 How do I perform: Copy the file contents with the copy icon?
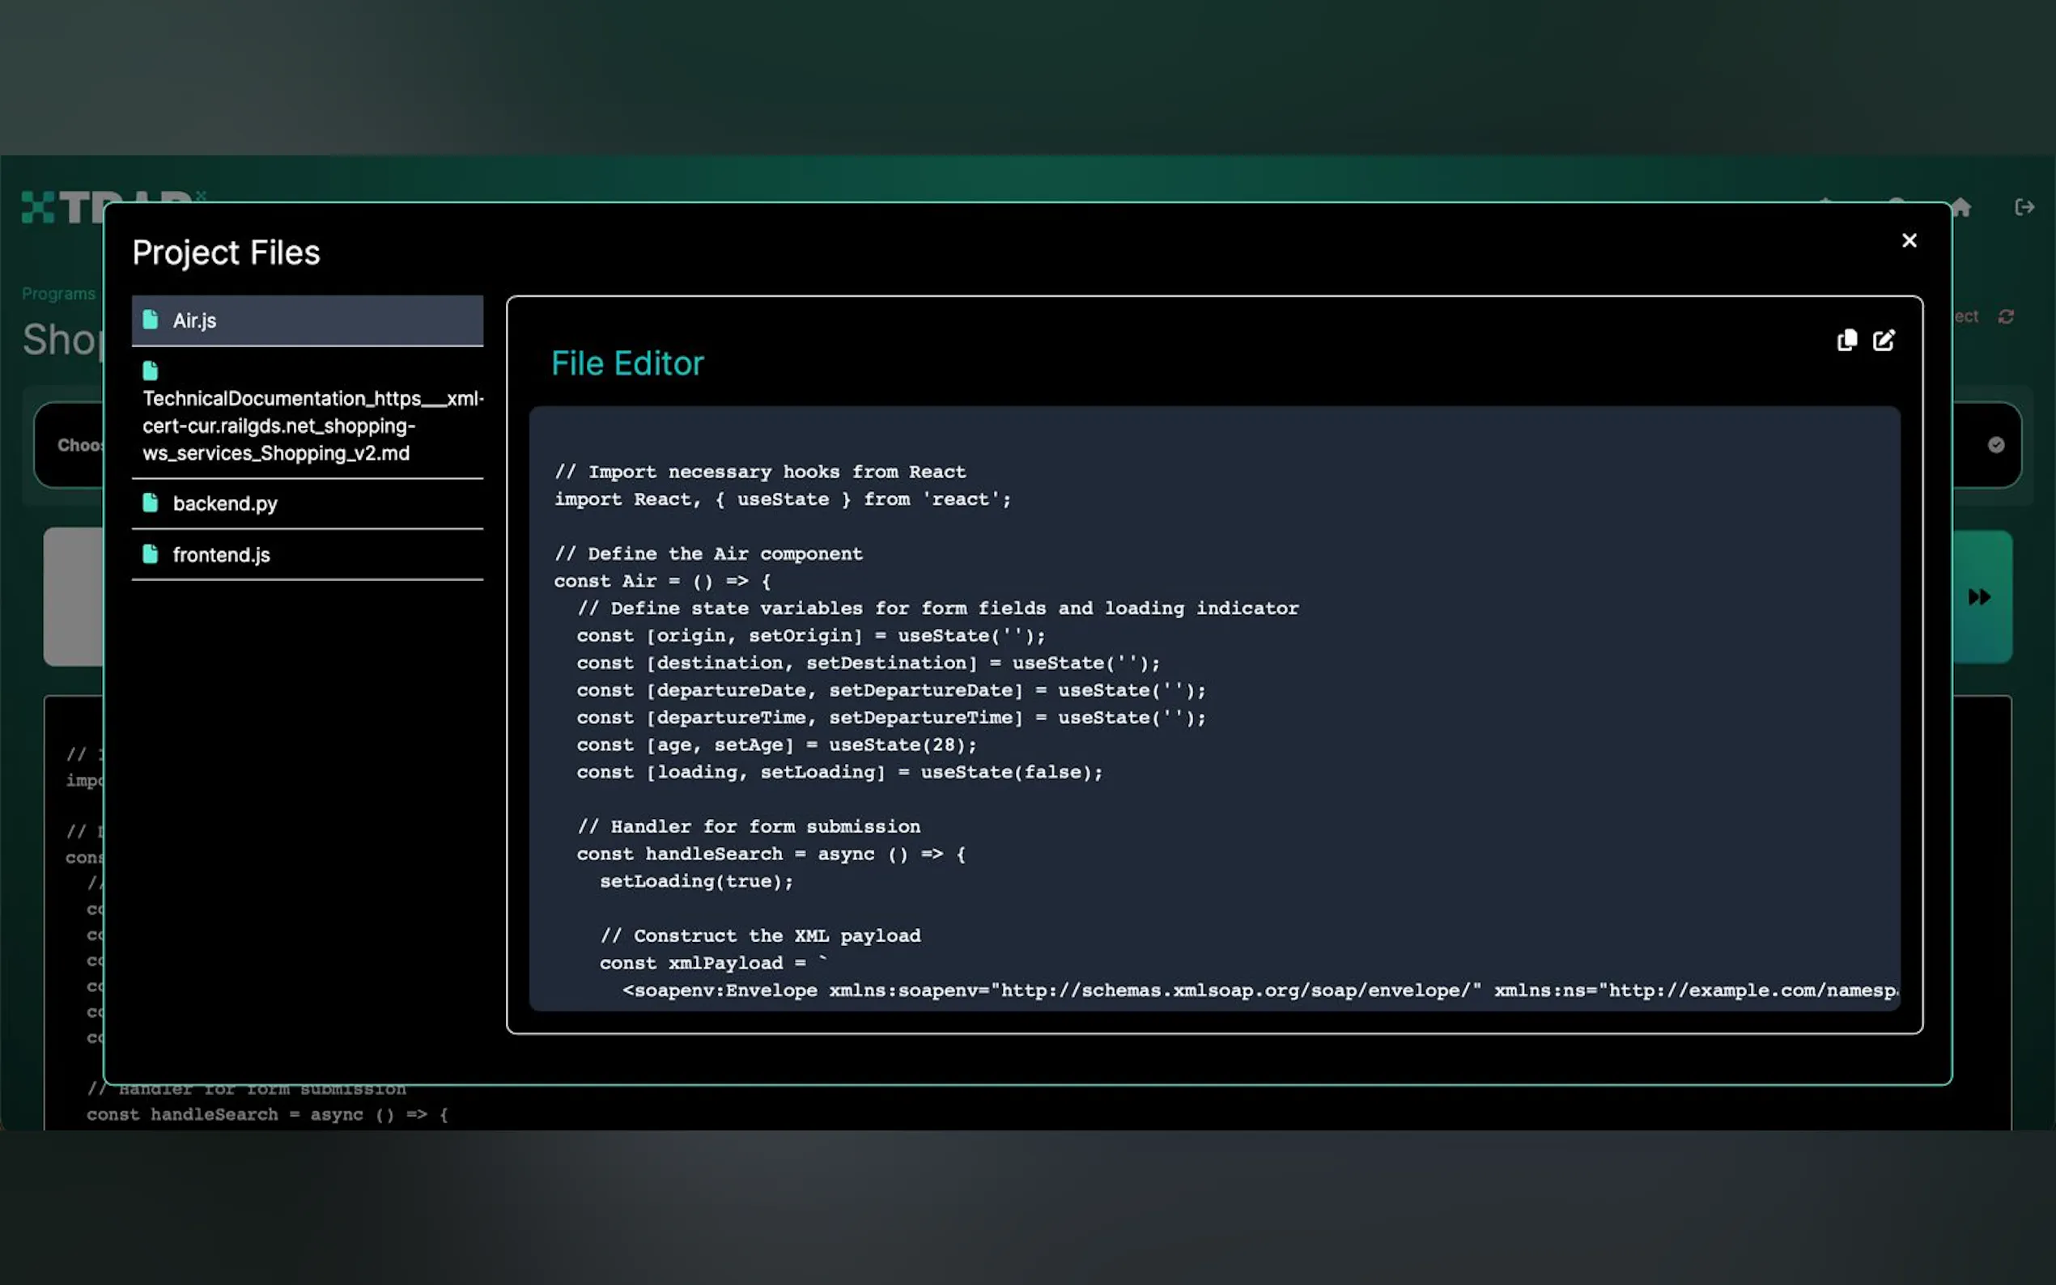coord(1846,340)
